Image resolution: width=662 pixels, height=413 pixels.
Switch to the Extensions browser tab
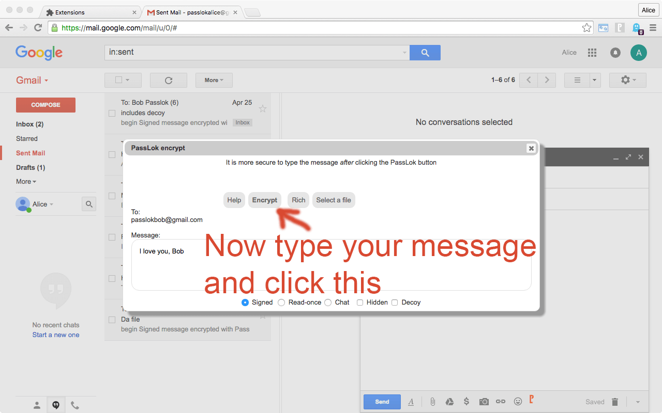tap(91, 12)
